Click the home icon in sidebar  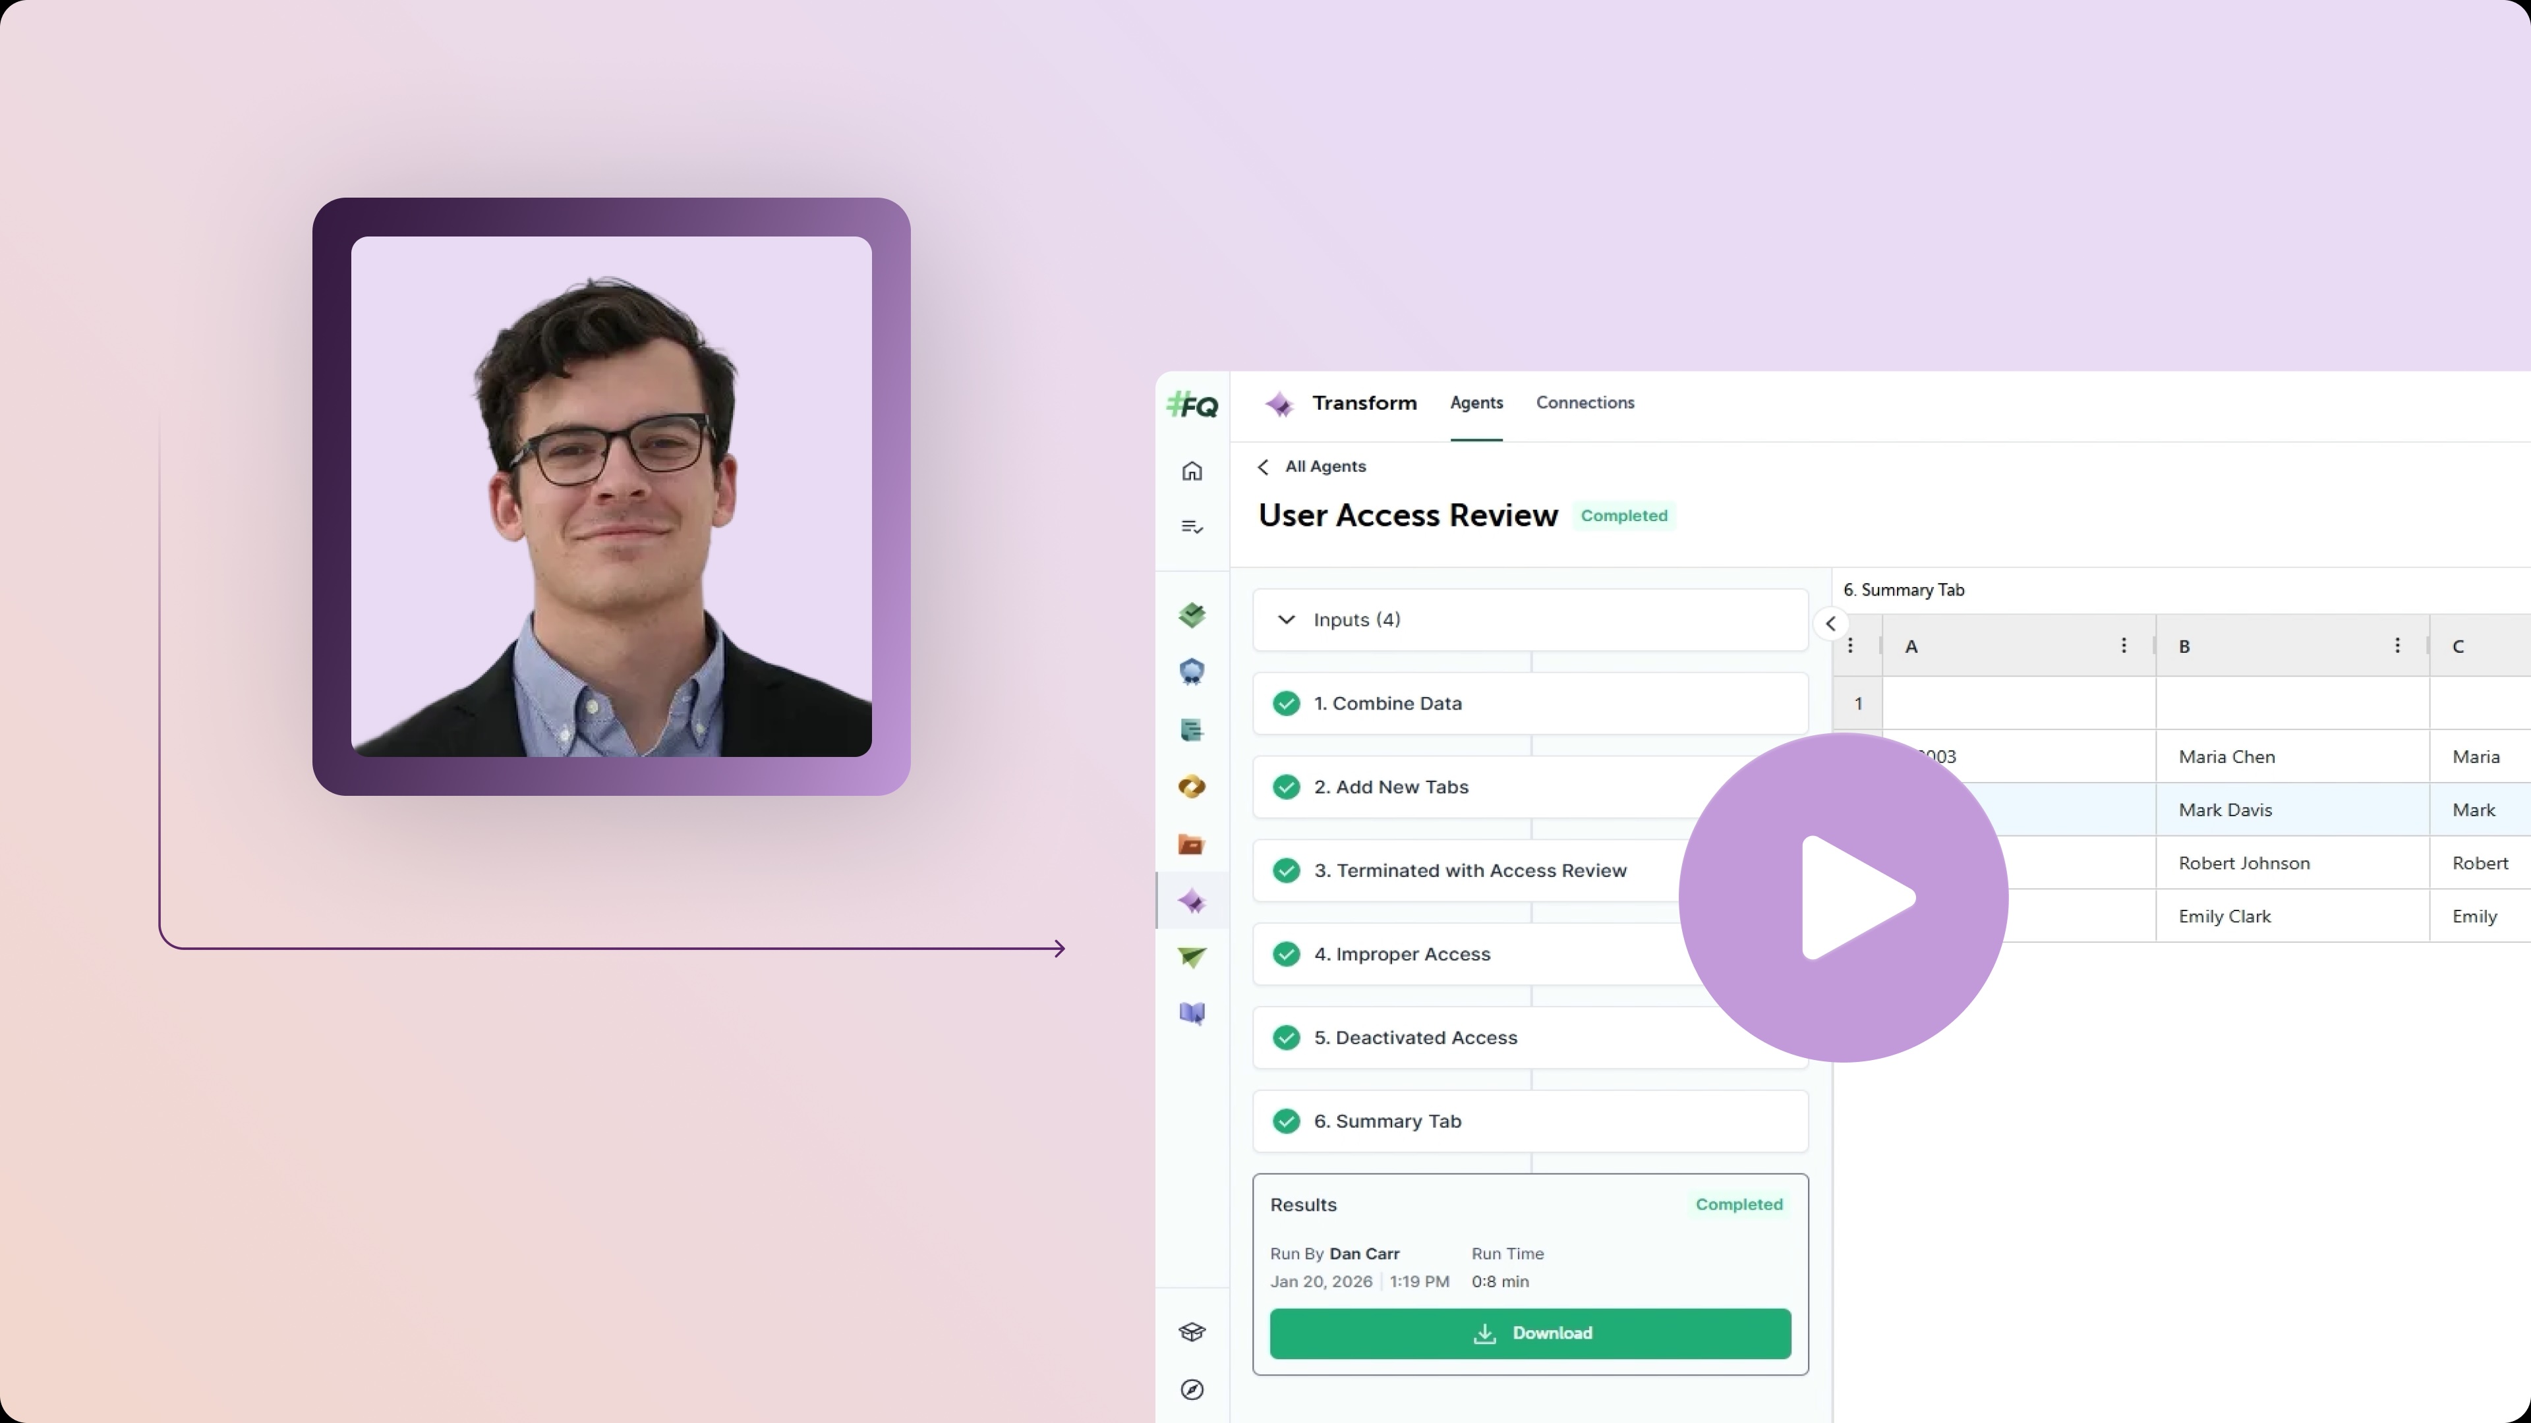point(1192,472)
